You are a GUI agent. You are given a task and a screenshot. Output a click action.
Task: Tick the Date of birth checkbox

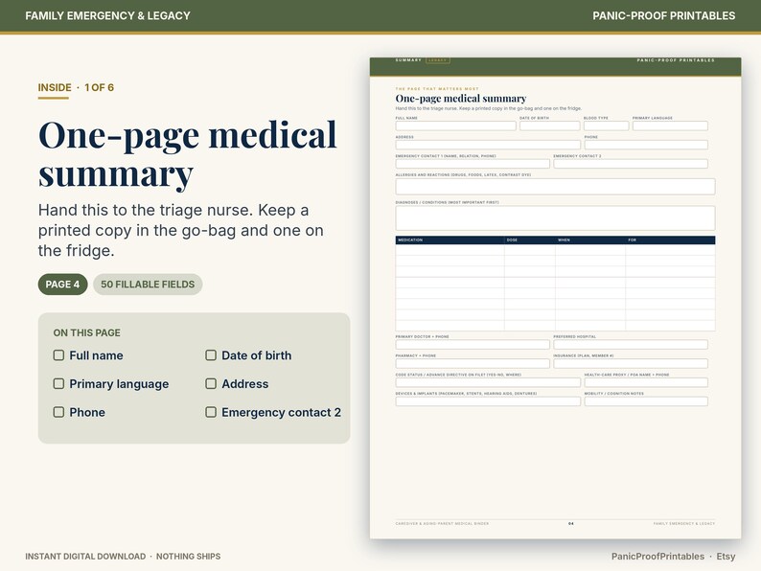pyautogui.click(x=211, y=355)
